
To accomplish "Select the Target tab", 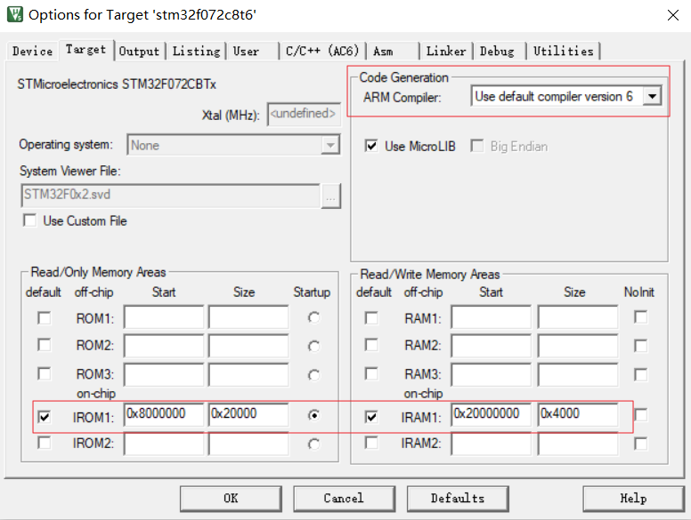I will (85, 49).
